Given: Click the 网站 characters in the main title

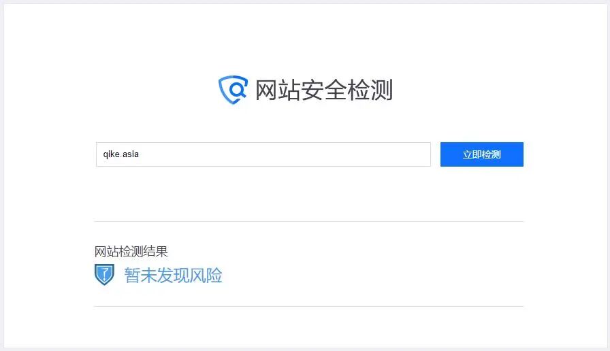Looking at the screenshot, I should (278, 90).
